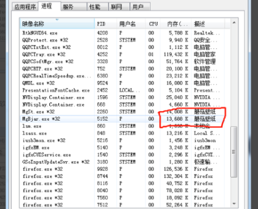Open the 服务 tab
258x209 pixels.
pos(74,7)
